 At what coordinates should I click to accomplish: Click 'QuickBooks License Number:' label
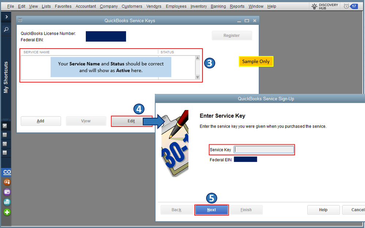48,34
